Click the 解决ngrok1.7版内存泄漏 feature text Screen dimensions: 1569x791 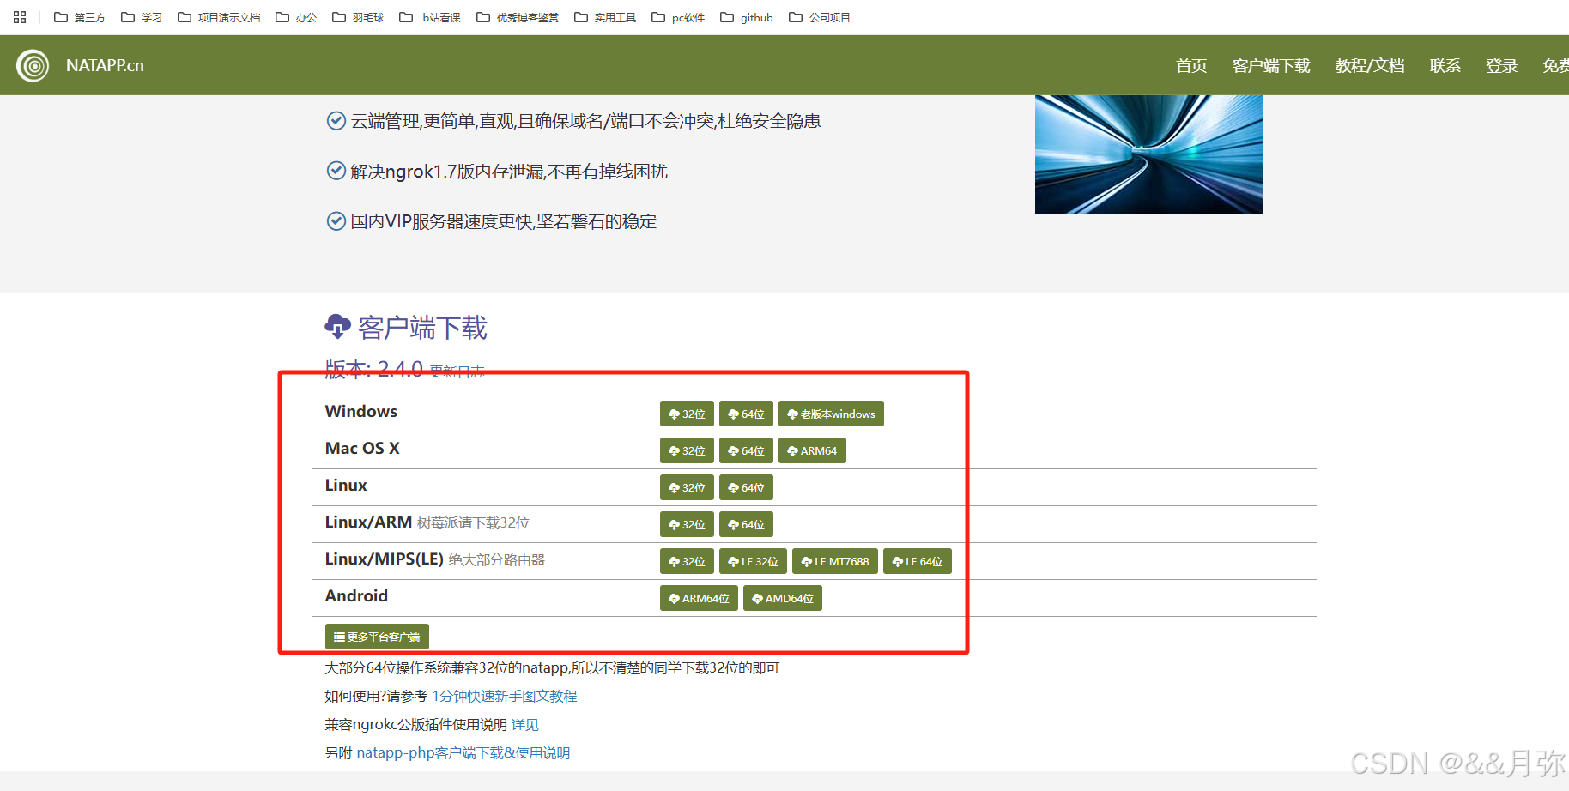[509, 172]
